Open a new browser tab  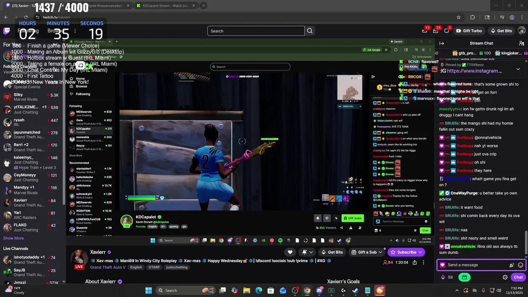(x=203, y=6)
